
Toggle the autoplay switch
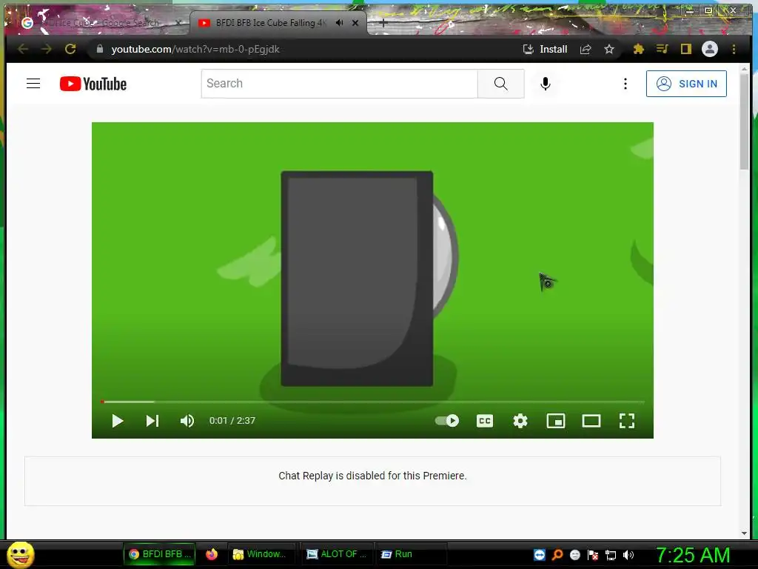447,421
